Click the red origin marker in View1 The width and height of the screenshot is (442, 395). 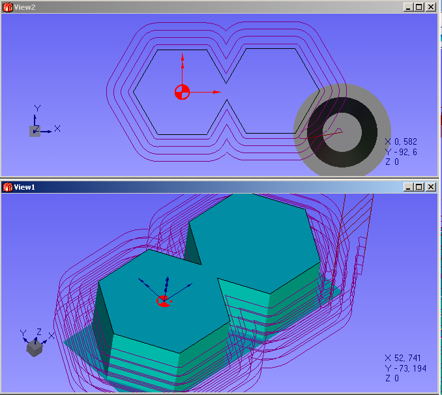pyautogui.click(x=163, y=300)
